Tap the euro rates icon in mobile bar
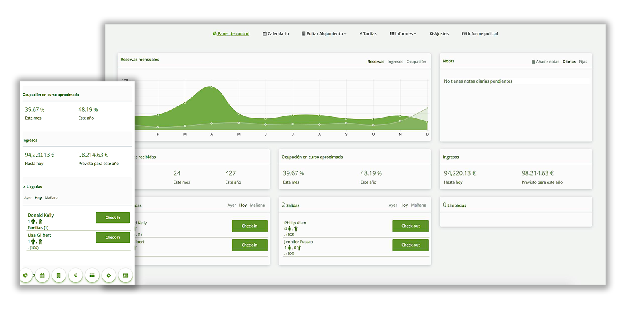Image resolution: width=625 pixels, height=315 pixels. point(75,276)
